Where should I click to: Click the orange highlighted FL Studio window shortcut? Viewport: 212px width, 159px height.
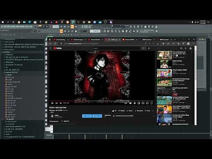coord(61,31)
